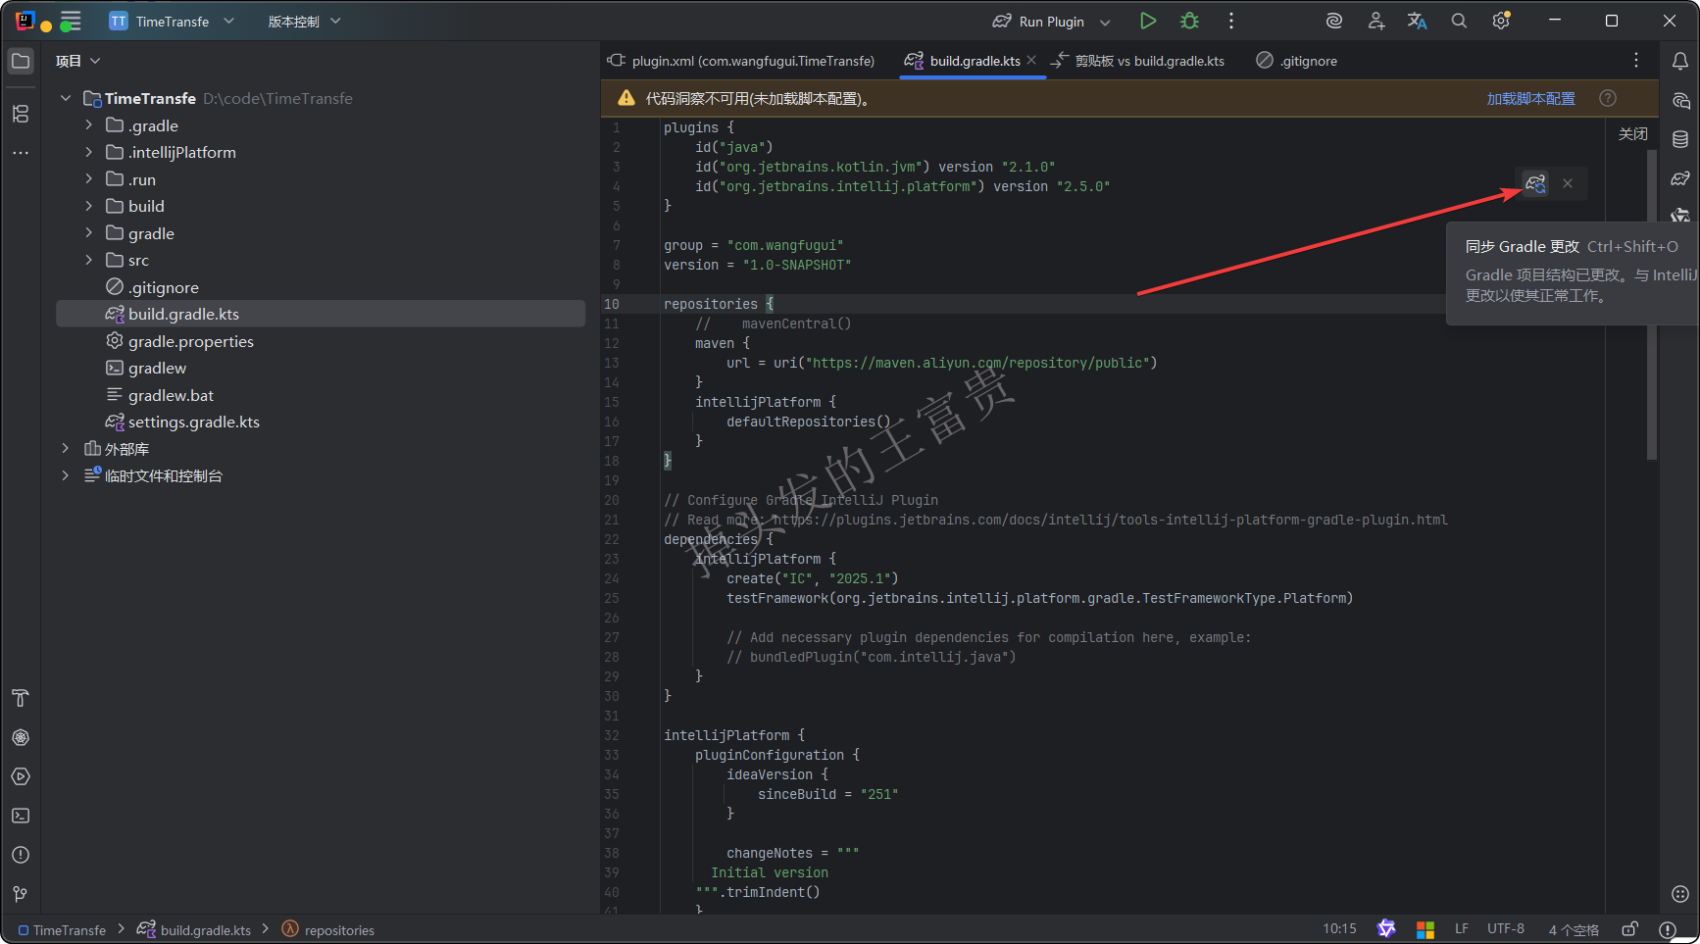Toggle read-only lock in status bar

pos(1629,929)
